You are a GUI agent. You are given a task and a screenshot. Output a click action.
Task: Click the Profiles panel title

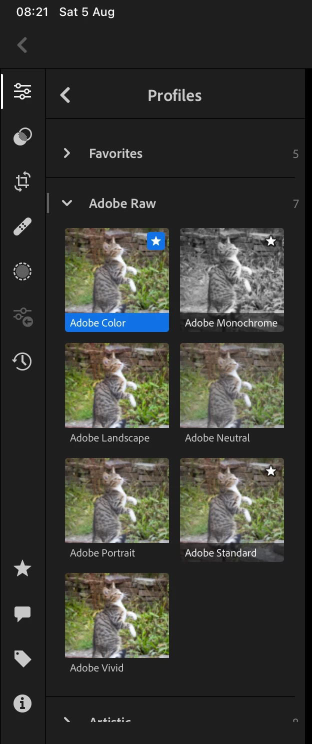click(x=174, y=95)
